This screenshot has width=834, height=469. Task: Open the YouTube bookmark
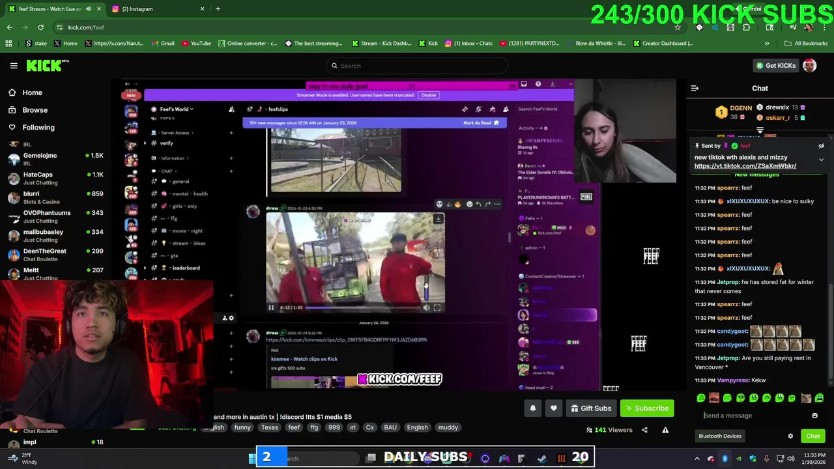pyautogui.click(x=196, y=44)
